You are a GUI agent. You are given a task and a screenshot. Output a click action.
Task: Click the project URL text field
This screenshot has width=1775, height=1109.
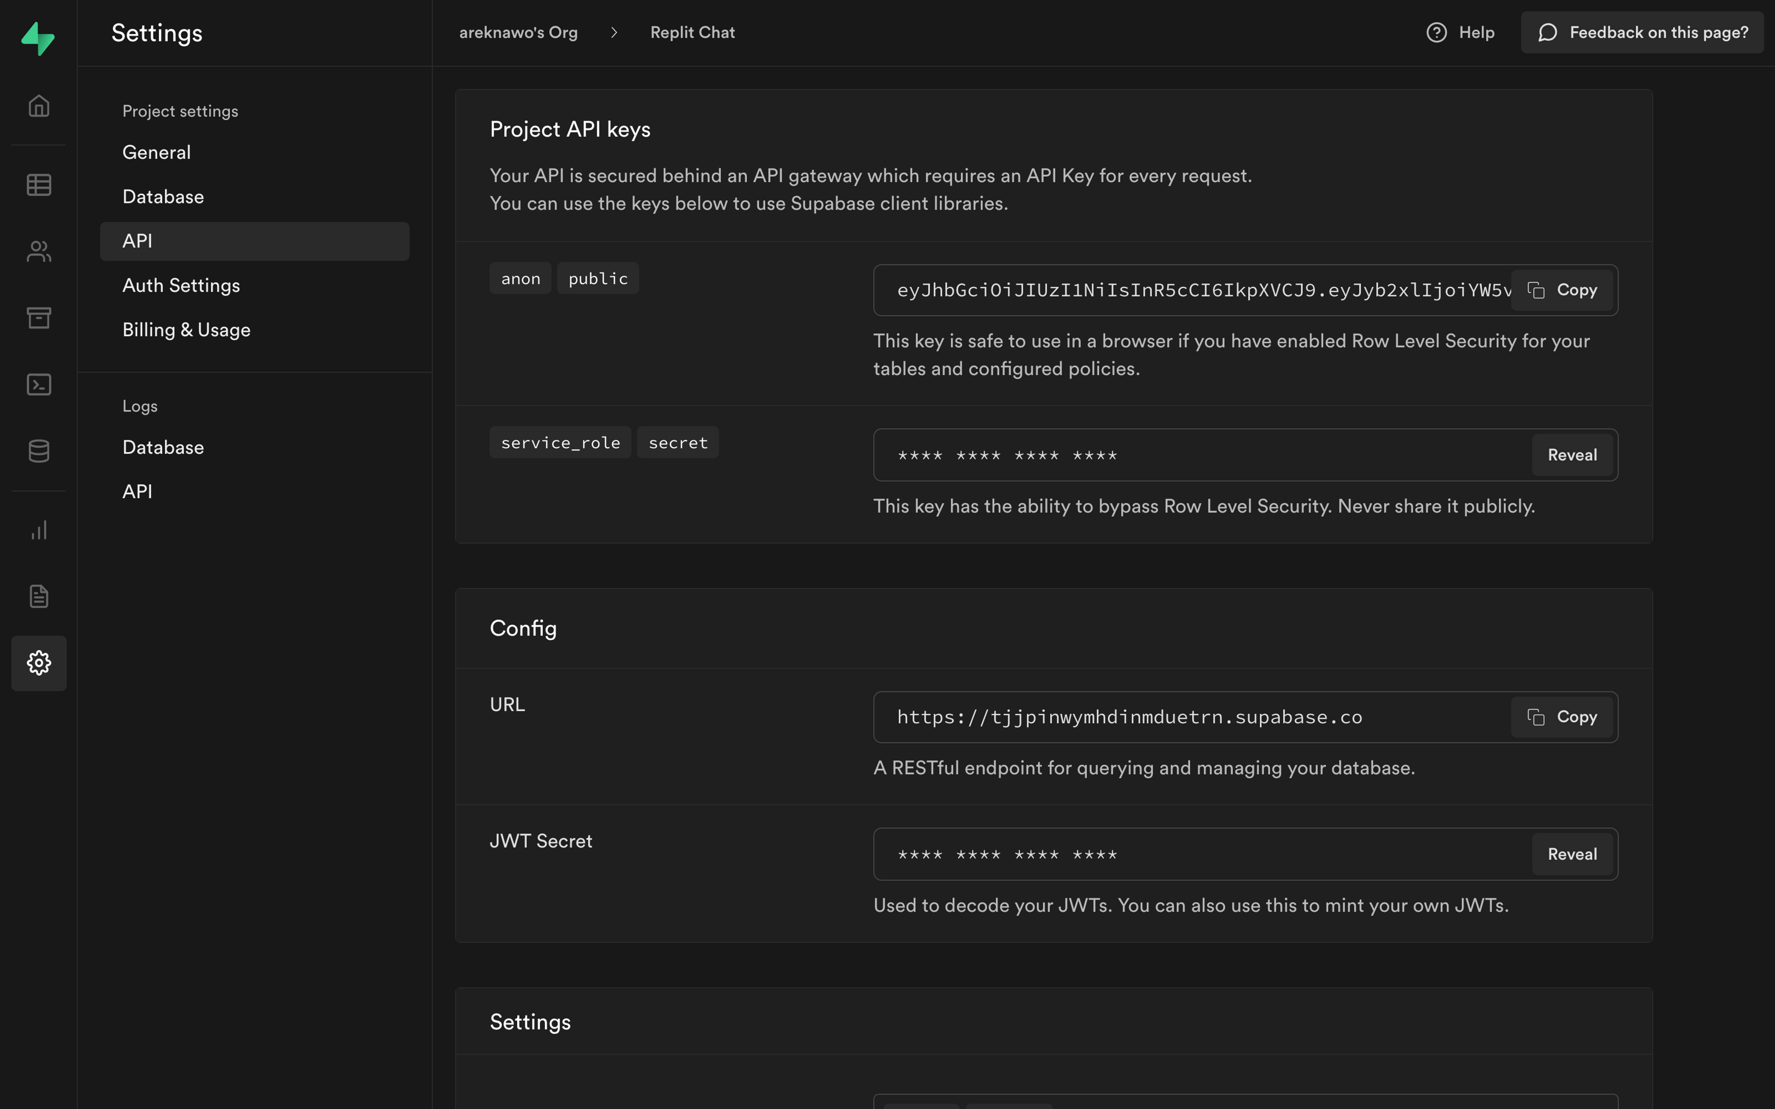point(1188,717)
